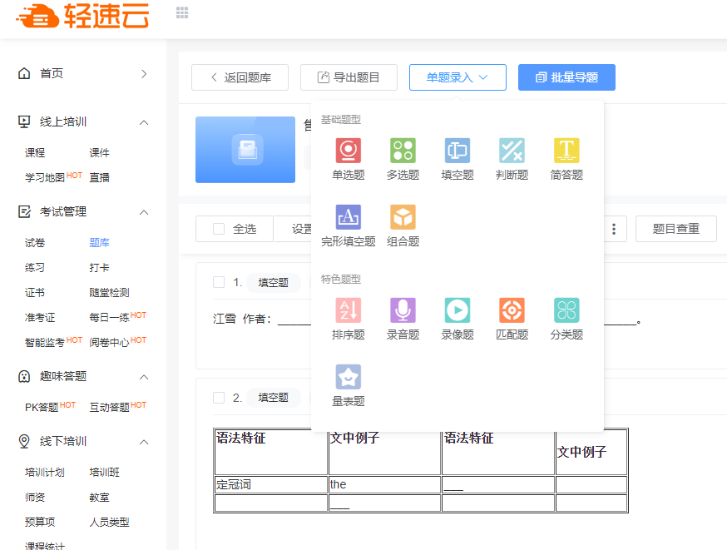Pick the 排序题 sorting icon
Viewport: 727px width, 550px height.
[348, 310]
